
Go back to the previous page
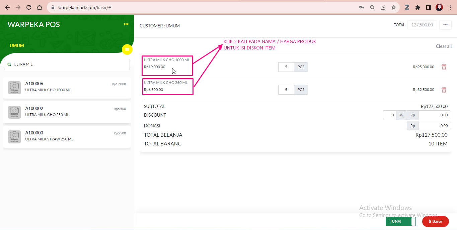tap(7, 7)
